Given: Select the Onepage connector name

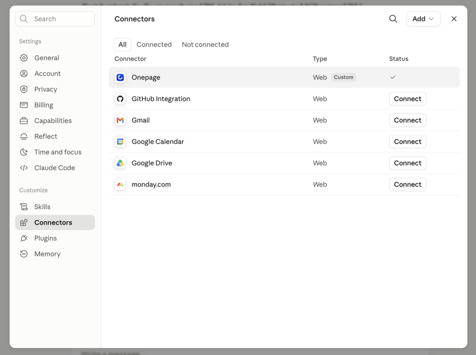Looking at the screenshot, I should point(145,77).
